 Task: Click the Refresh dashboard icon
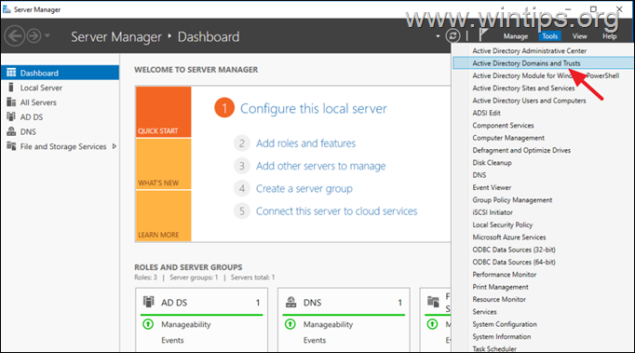[453, 35]
